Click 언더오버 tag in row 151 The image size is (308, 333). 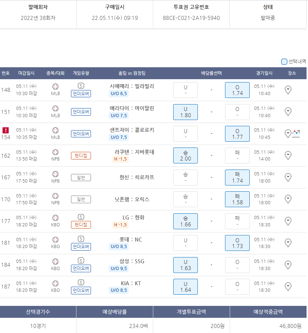[81, 112]
